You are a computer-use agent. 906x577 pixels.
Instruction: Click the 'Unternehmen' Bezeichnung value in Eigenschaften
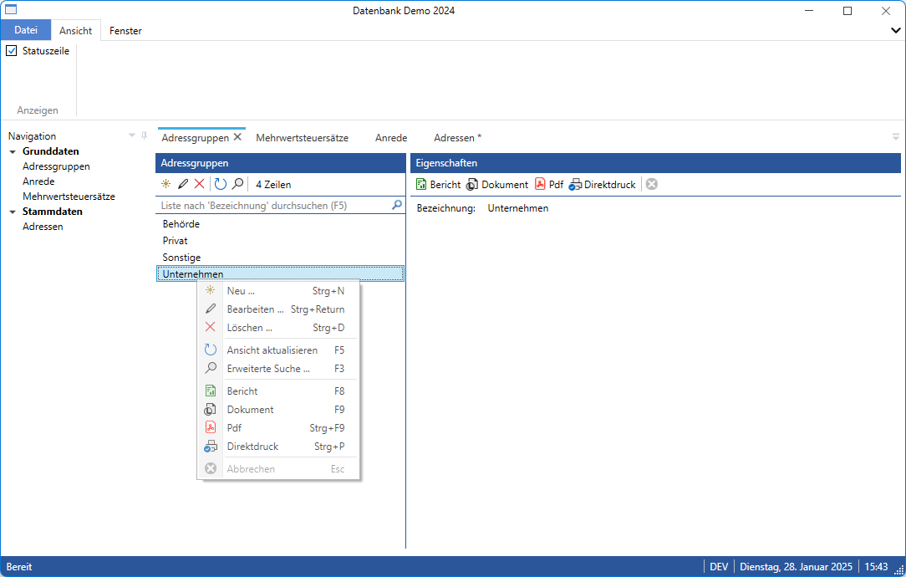[517, 208]
